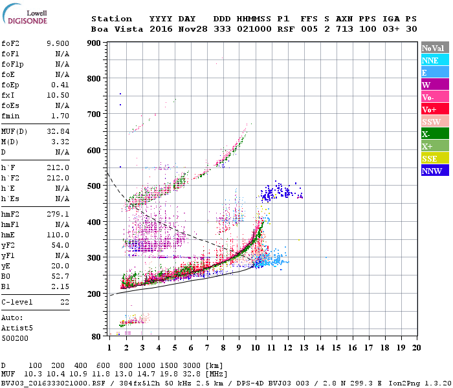The height and width of the screenshot is (388, 453).
Task: Click the yF2 value 54.0
Action: [x=60, y=245]
